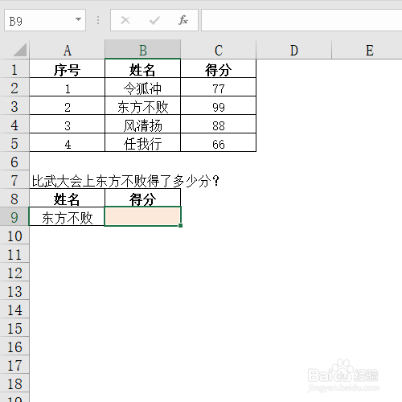
Task: Select row 5 header
Action: click(14, 143)
